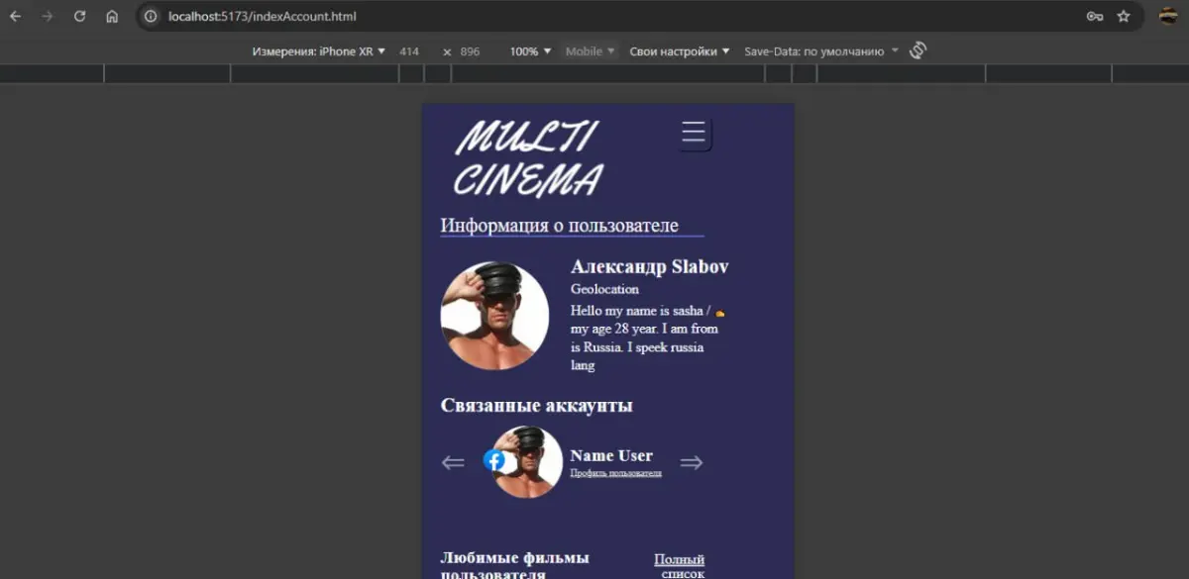Rotate device orientation in the device toolbar
This screenshot has width=1189, height=579.
pos(917,50)
